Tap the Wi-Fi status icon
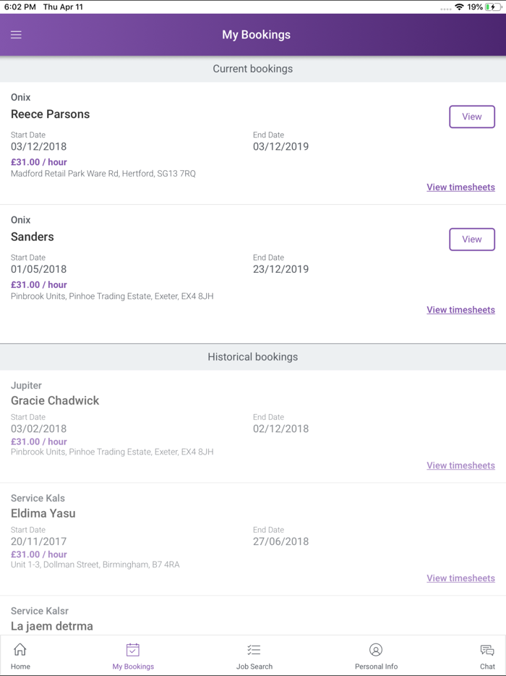Screen dimensions: 506x676 [x=459, y=7]
